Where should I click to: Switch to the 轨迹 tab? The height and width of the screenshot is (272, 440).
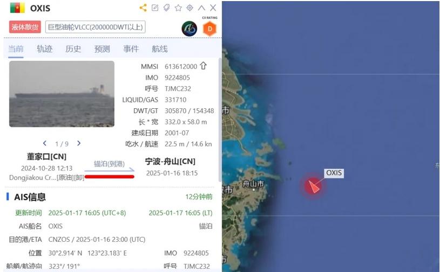(45, 49)
